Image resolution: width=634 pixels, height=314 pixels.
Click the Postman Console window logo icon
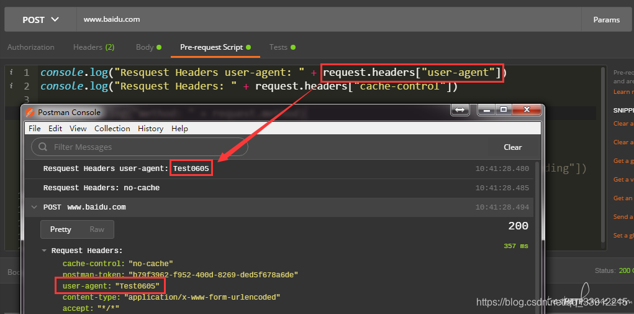30,113
